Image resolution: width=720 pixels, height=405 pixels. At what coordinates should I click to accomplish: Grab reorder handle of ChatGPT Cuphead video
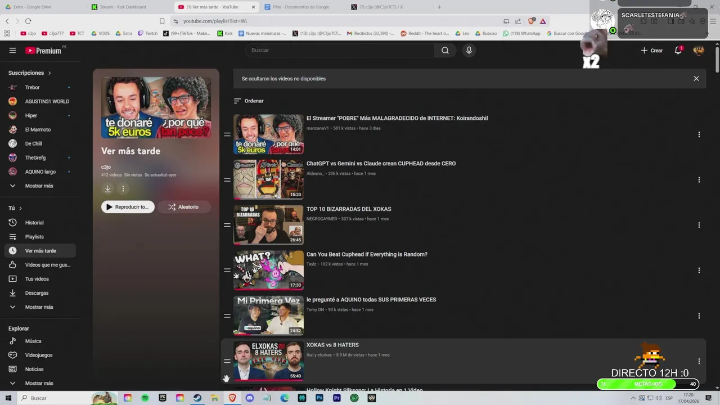[x=227, y=180]
